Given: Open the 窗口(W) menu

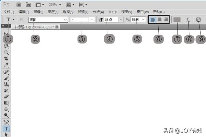Looking at the screenshot, I should point(143,12).
